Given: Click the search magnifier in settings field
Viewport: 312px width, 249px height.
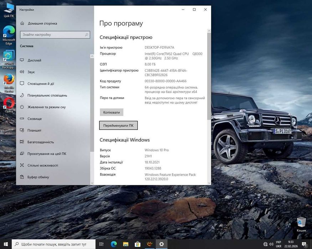Looking at the screenshot, I should pyautogui.click(x=87, y=35).
